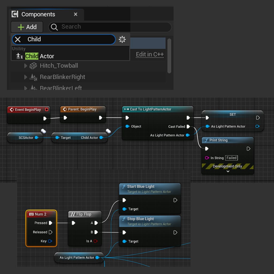Clear the Child search using the X icon
The height and width of the screenshot is (274, 274).
[18, 39]
